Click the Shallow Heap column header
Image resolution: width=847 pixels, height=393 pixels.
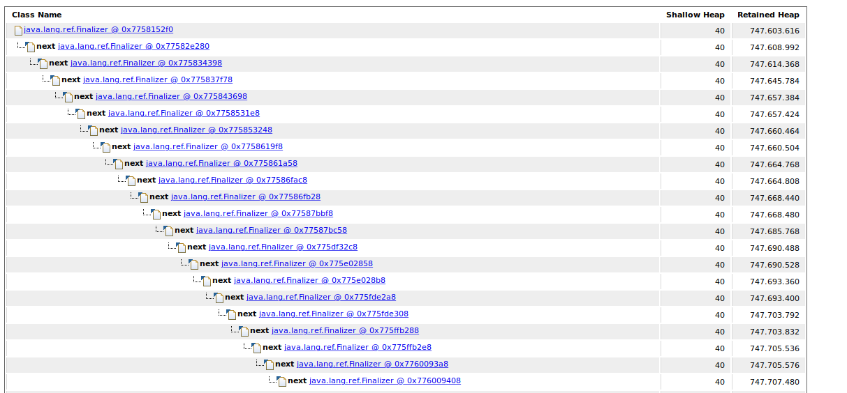pos(695,15)
